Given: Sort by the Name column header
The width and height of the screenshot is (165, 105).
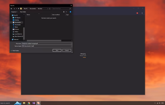Looking at the screenshot, I should [28, 15].
